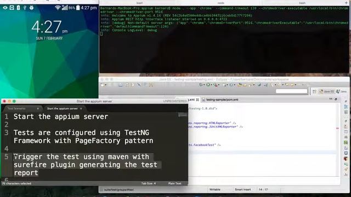The height and width of the screenshot is (197, 351).
Task: Open the New dropdown arrow in Eclipse toolbar
Action: tap(106, 85)
